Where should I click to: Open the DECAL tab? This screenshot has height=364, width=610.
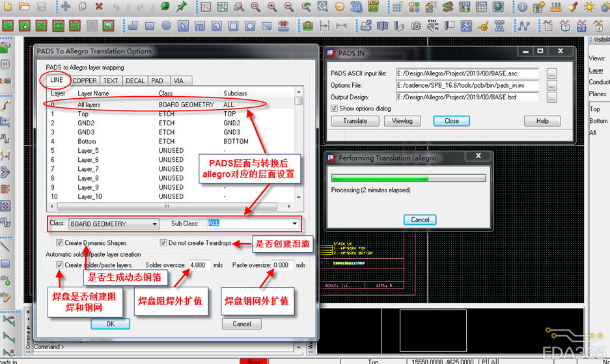(135, 81)
